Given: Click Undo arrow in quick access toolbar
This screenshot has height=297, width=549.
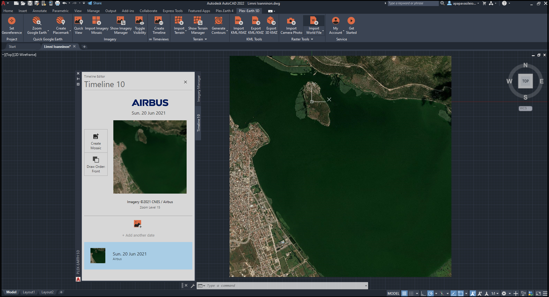Looking at the screenshot, I should [65, 3].
